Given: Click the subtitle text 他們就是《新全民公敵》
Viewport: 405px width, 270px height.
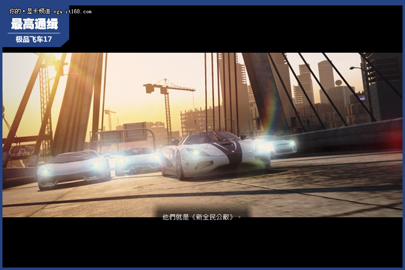Looking at the screenshot, I should point(201,217).
